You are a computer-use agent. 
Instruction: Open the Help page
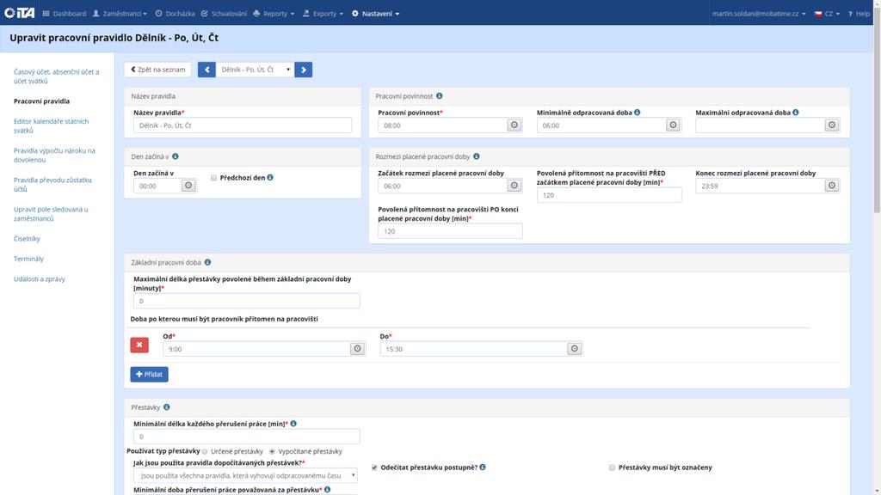pos(859,14)
